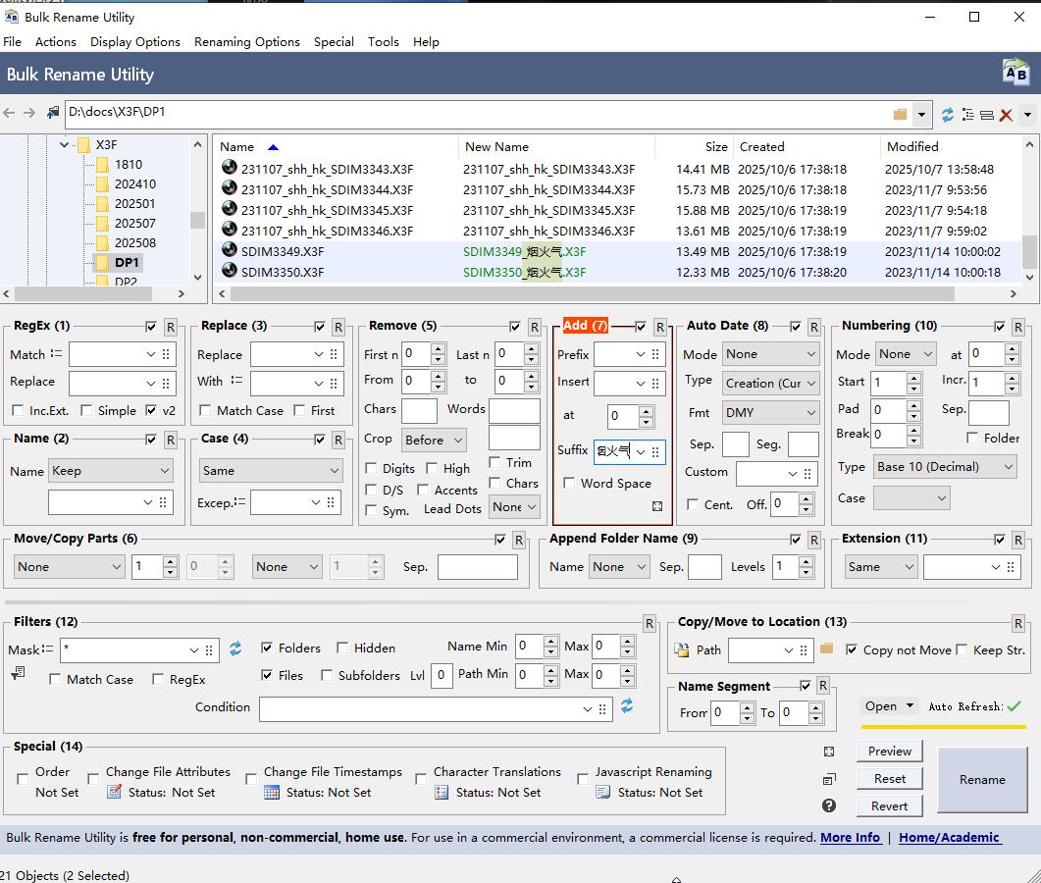Enable the Subfolders checkbox
The image size is (1041, 883).
[x=326, y=675]
